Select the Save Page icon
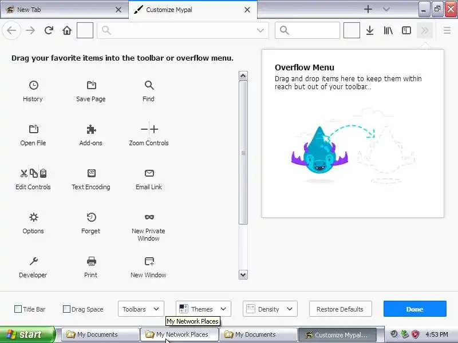This screenshot has width=458, height=343. click(x=92, y=85)
